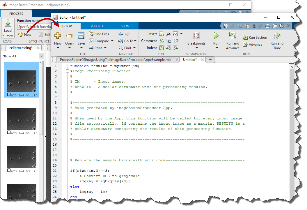Click the Save disk icon in Editor ribbon
This screenshot has height=210, width=307.
(x=81, y=36)
